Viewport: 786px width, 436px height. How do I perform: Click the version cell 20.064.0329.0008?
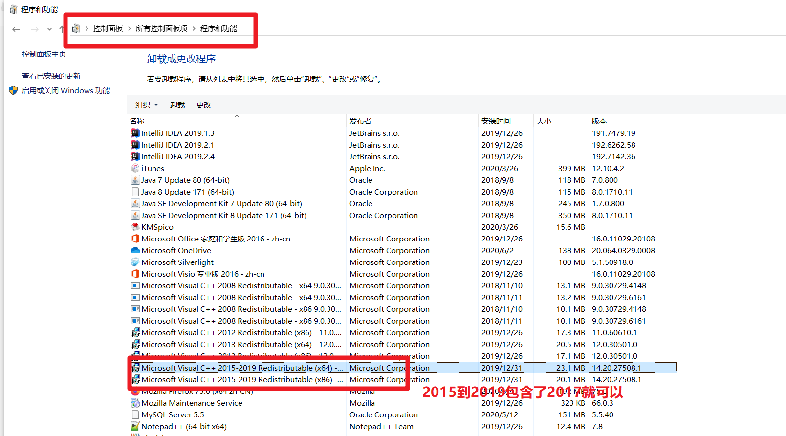(623, 250)
